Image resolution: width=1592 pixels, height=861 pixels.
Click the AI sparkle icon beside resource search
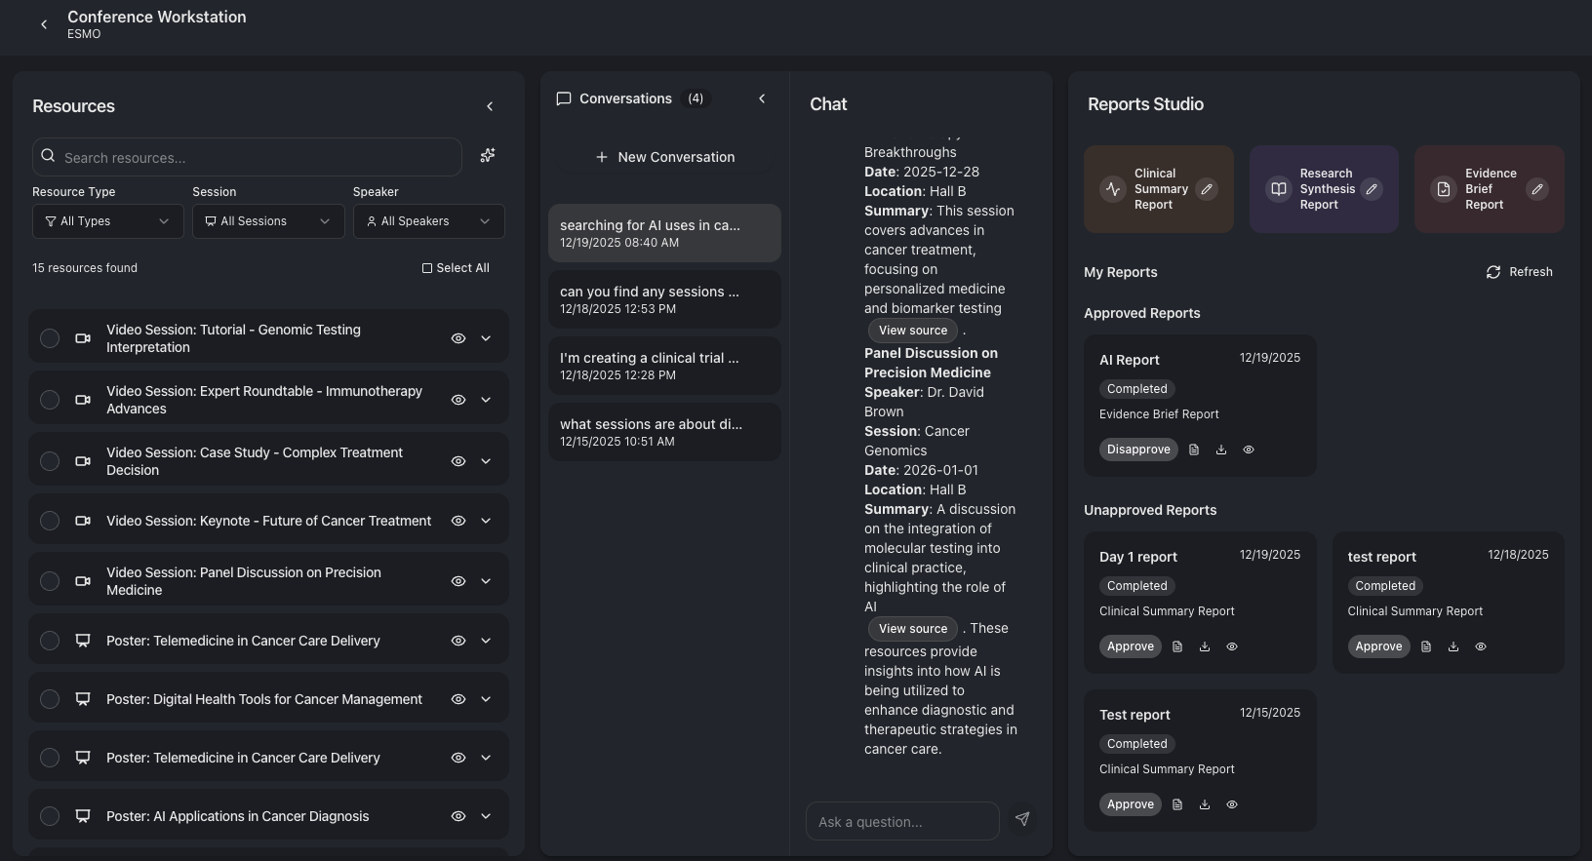tap(488, 156)
